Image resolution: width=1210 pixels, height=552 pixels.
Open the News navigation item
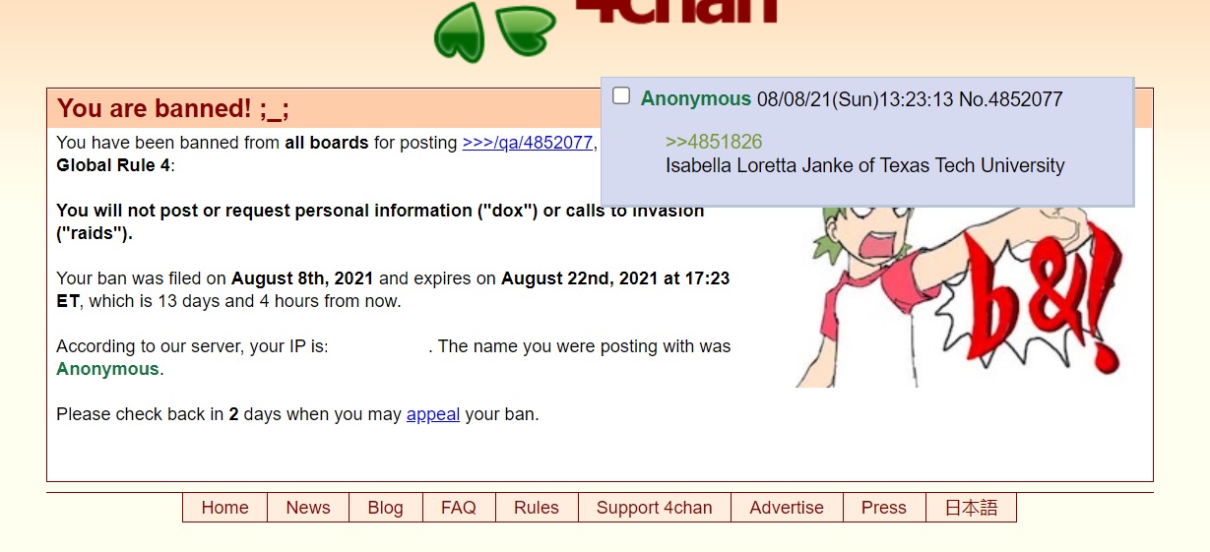coord(308,508)
